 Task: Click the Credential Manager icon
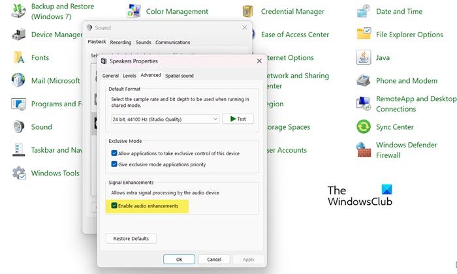click(x=248, y=11)
